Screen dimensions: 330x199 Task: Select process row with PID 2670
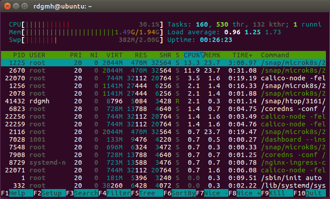(163, 70)
